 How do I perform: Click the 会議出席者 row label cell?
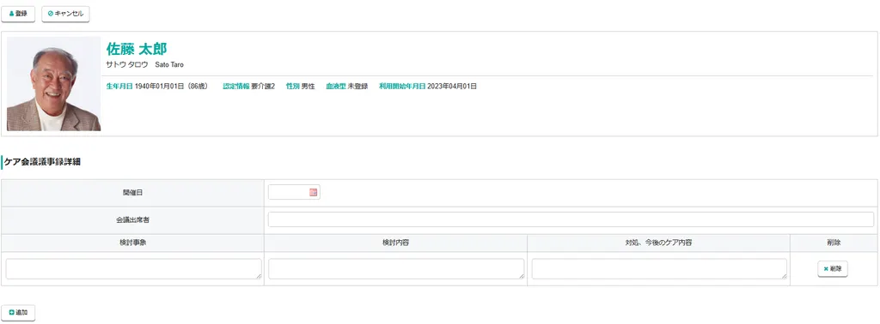(x=132, y=220)
